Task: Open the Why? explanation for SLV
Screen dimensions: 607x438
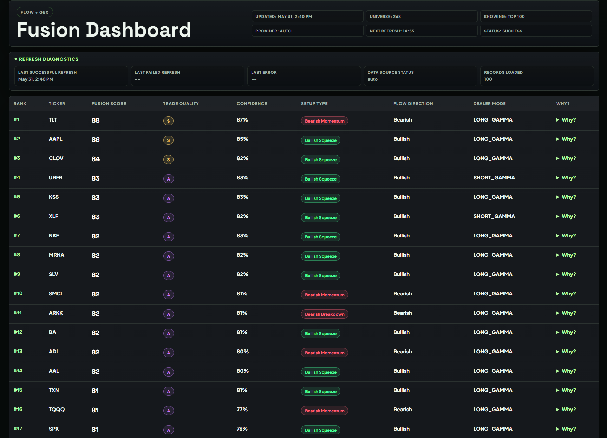Action: point(566,274)
